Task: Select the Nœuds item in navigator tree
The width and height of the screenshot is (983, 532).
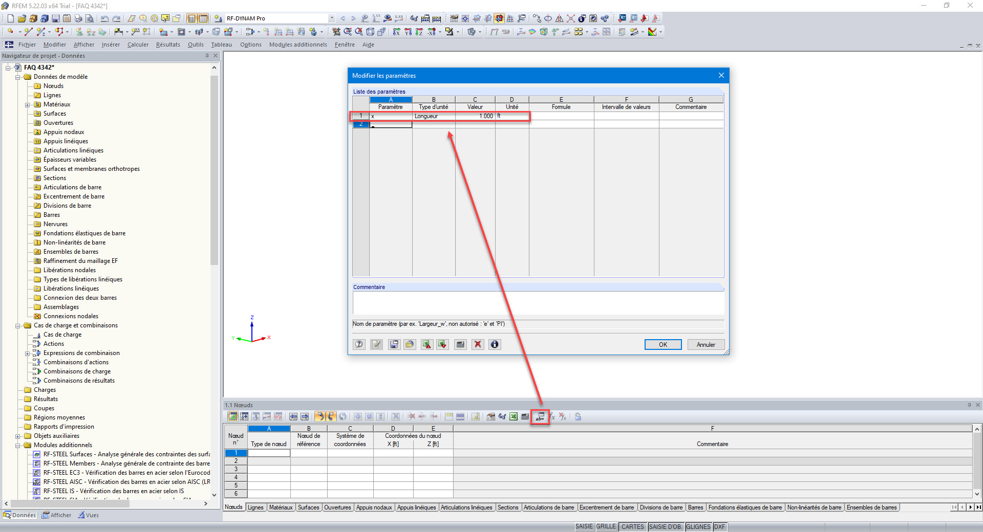Action: click(x=53, y=86)
